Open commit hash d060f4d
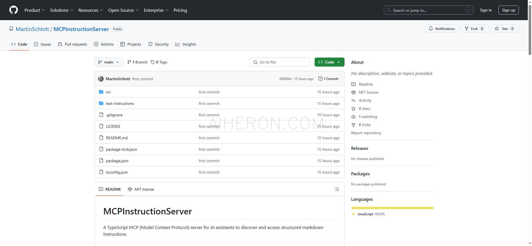 click(x=285, y=79)
